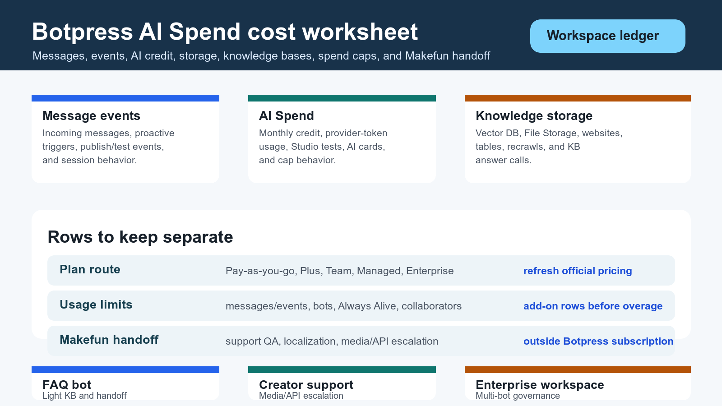
Task: Follow the add-on rows before overage link
Action: pos(593,306)
